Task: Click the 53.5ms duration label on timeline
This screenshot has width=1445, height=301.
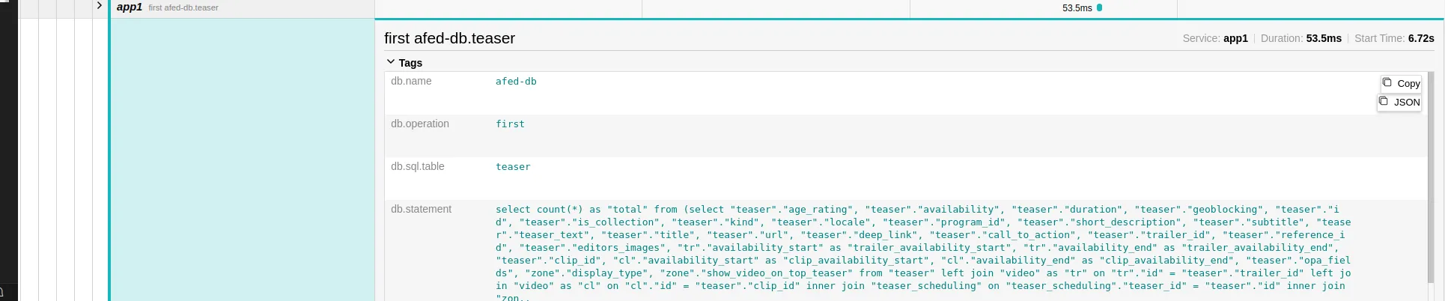Action: 1077,7
